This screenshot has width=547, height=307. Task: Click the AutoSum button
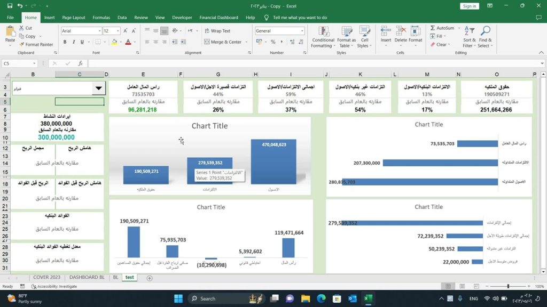tap(442, 28)
